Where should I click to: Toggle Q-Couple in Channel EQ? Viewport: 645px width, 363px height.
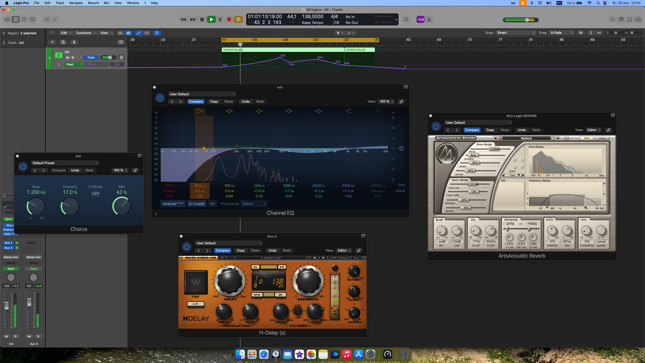(197, 204)
